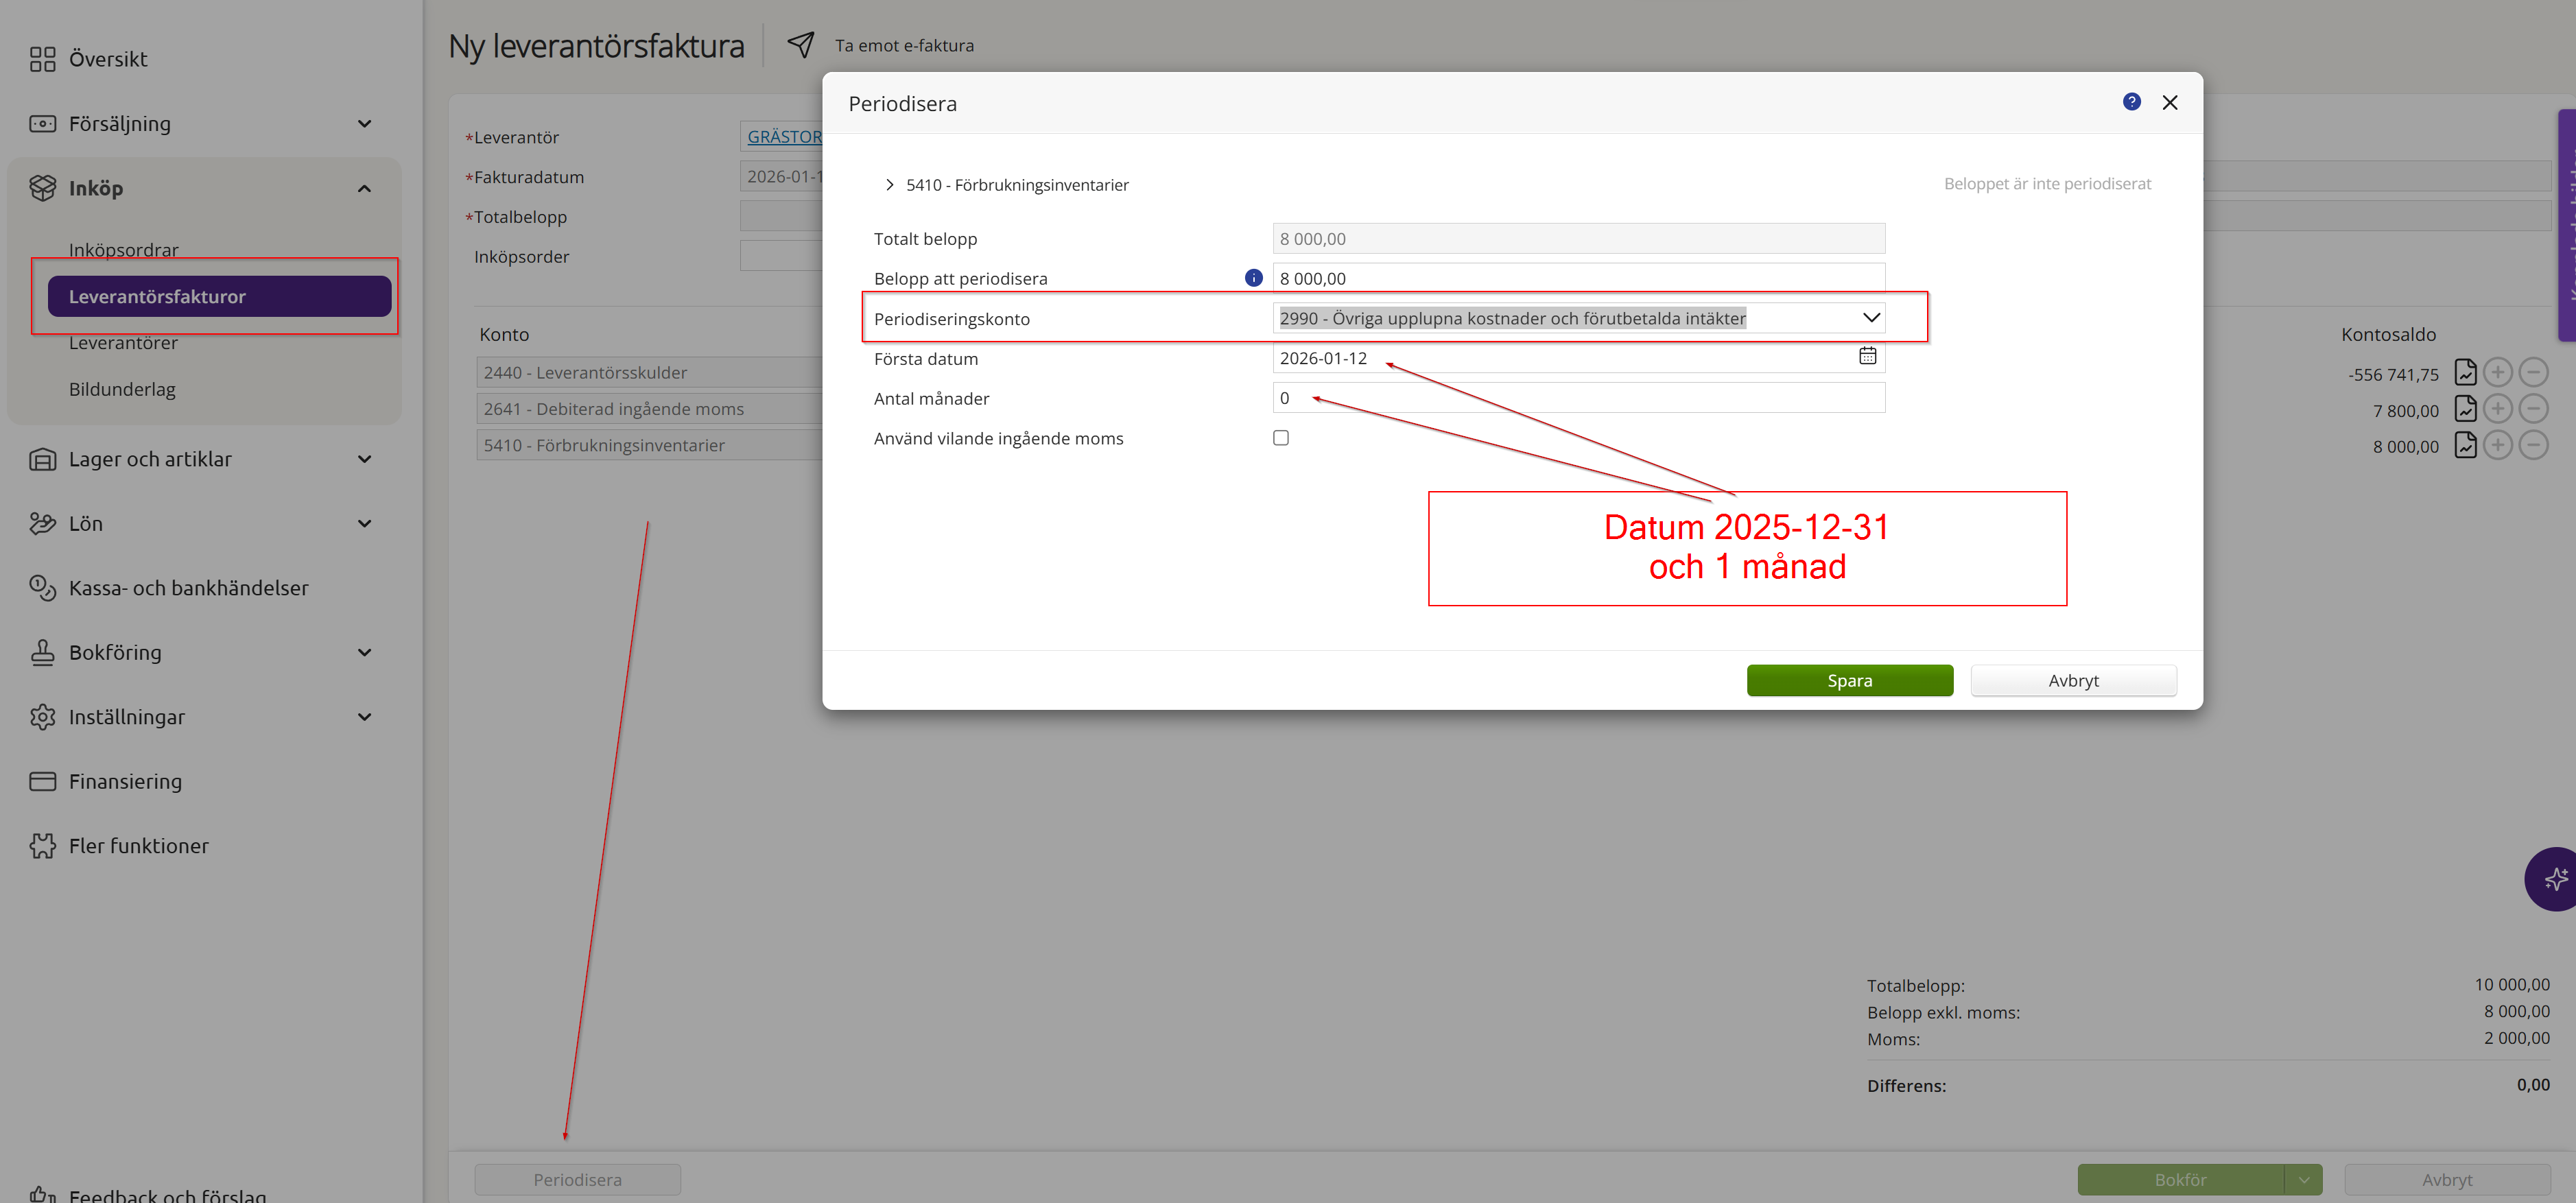Click the document icon on the 2440 row
The width and height of the screenshot is (2576, 1203).
(x=2465, y=373)
